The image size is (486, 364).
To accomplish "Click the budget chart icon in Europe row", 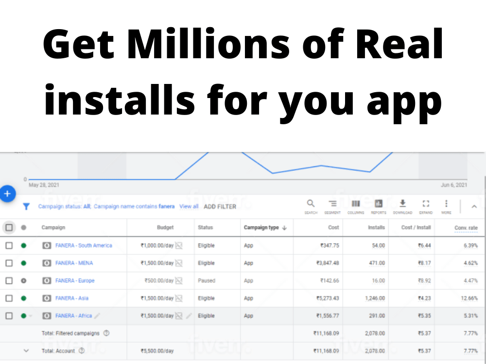I will coord(179,281).
